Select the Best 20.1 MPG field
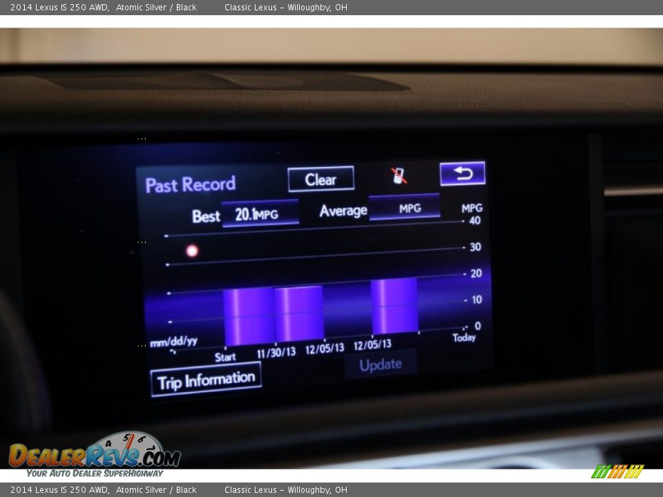The width and height of the screenshot is (663, 497). tap(260, 214)
